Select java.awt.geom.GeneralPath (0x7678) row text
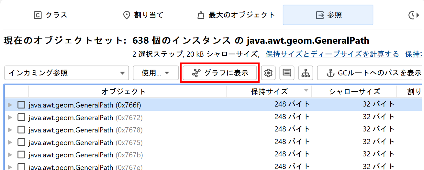 (x=85, y=130)
